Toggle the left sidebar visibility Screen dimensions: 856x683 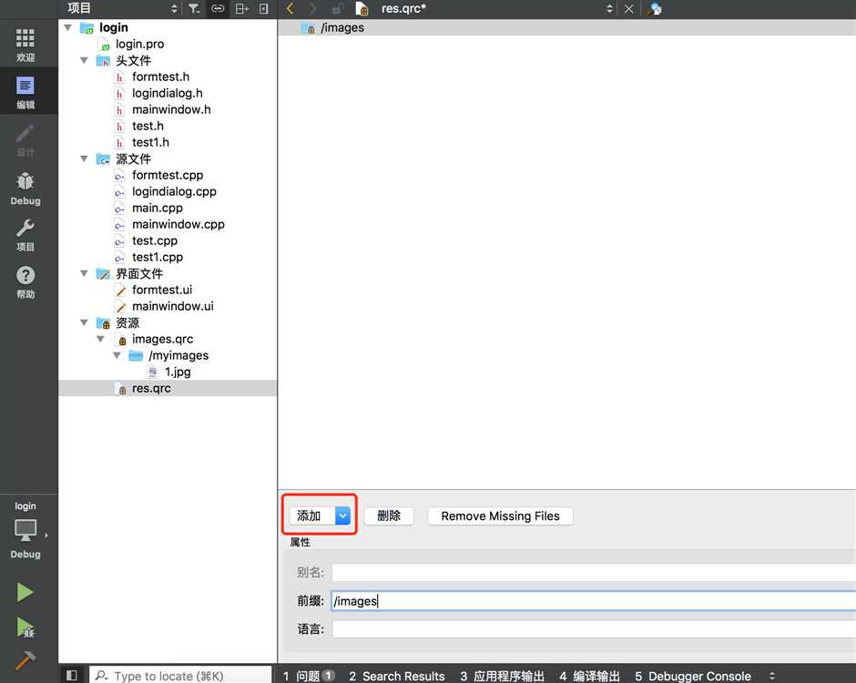click(72, 676)
